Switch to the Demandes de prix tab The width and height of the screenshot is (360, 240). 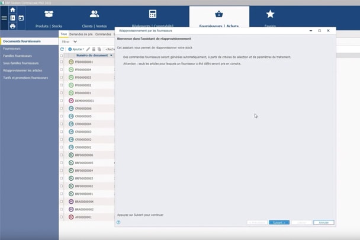[x=81, y=34]
